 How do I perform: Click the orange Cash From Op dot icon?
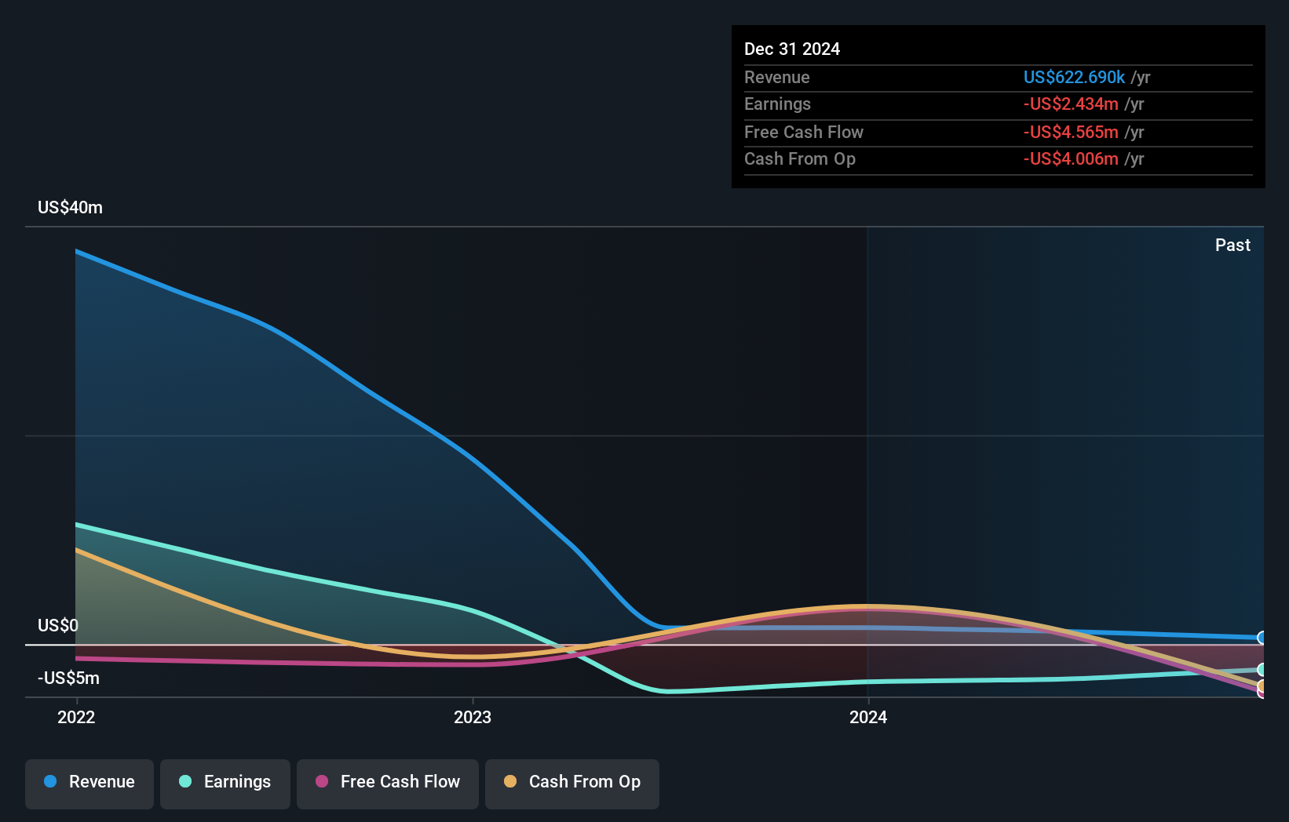point(510,782)
